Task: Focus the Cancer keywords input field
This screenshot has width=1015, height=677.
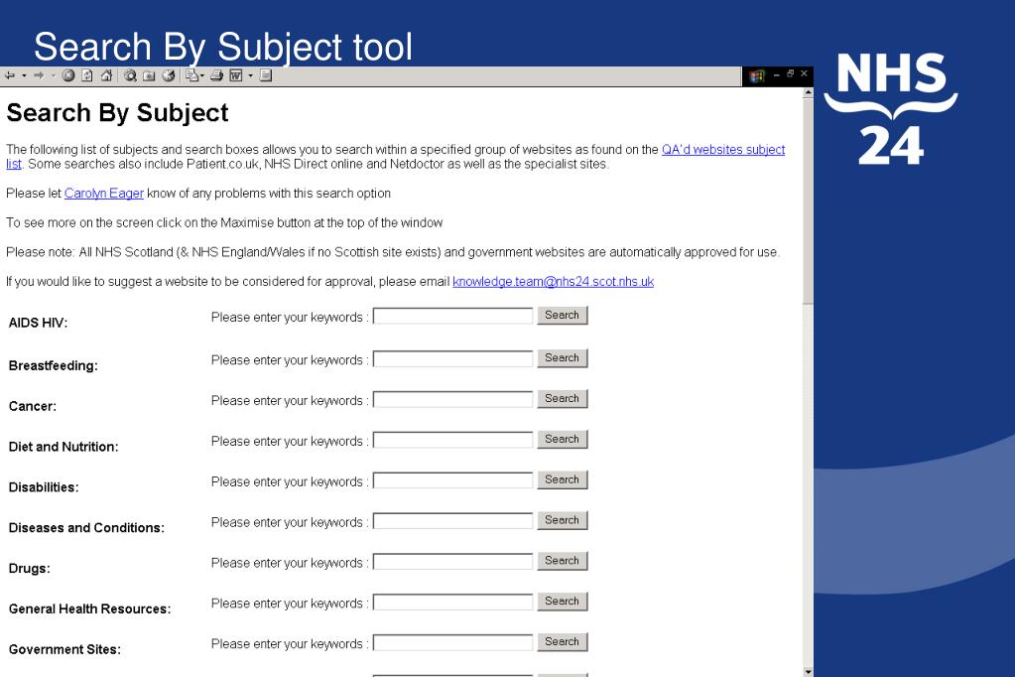Action: click(x=452, y=400)
